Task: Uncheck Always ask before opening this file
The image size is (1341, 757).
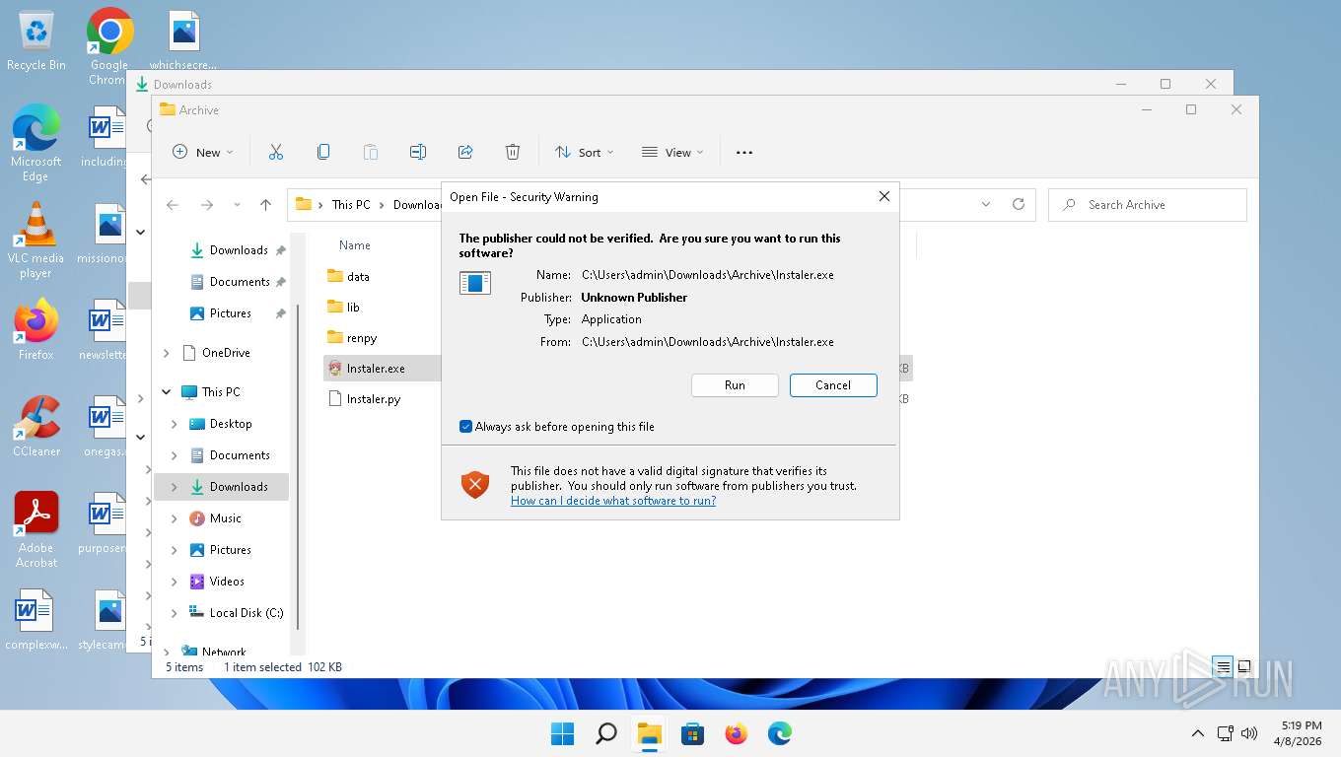Action: [x=465, y=427]
